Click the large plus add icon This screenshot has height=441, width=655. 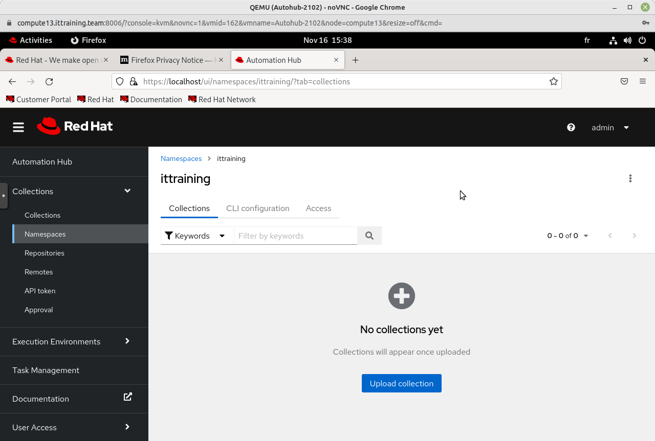coord(402,296)
